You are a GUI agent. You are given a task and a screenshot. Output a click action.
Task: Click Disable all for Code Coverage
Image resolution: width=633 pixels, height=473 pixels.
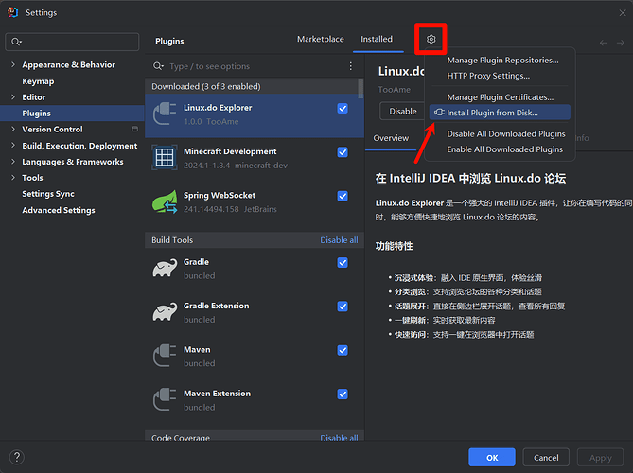(339, 437)
